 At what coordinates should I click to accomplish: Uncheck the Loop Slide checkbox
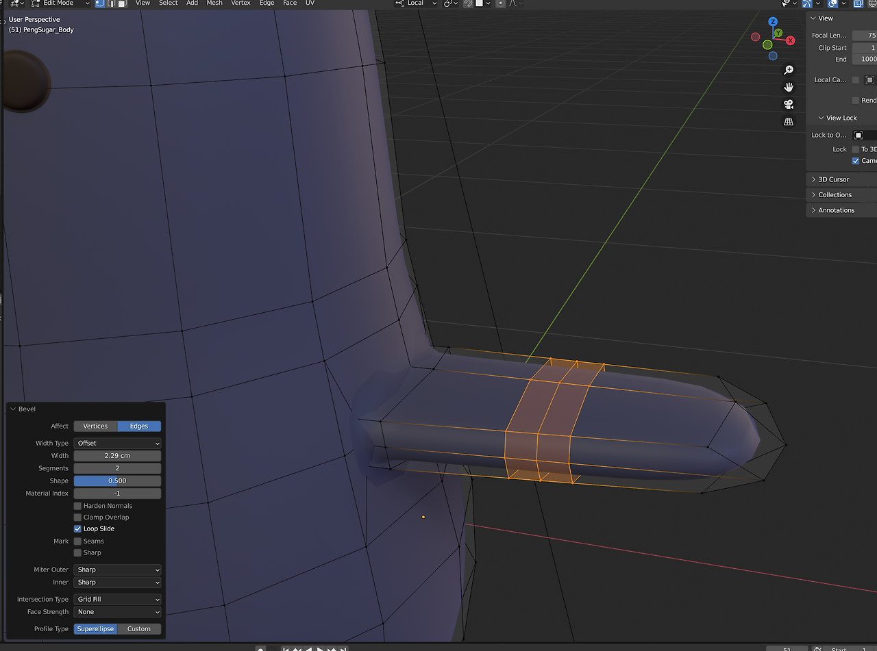(77, 528)
